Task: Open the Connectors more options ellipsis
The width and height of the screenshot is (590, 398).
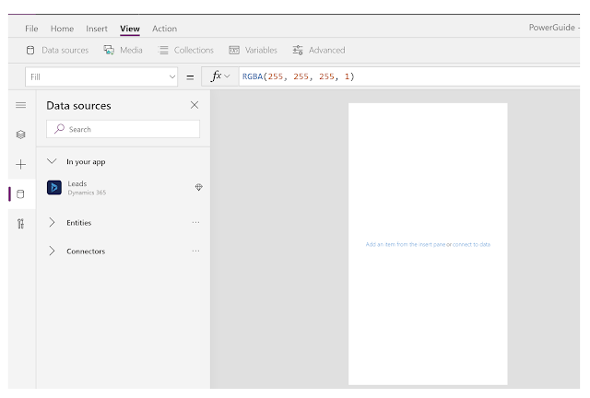Action: click(195, 251)
